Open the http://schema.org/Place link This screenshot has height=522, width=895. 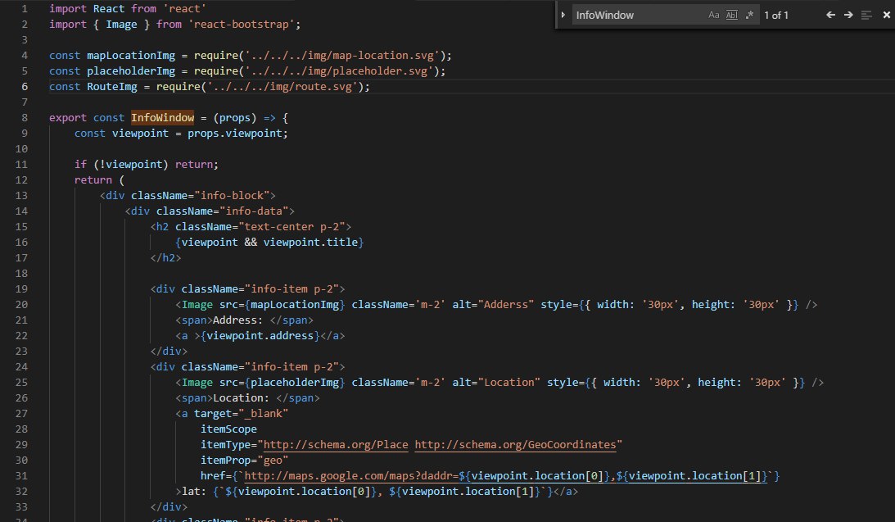tap(336, 444)
